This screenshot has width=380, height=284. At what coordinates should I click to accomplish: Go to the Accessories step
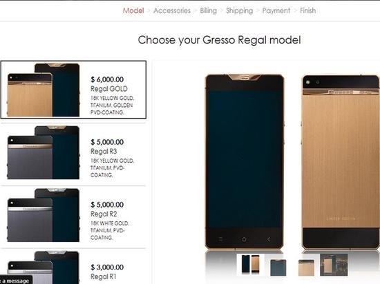click(x=172, y=10)
